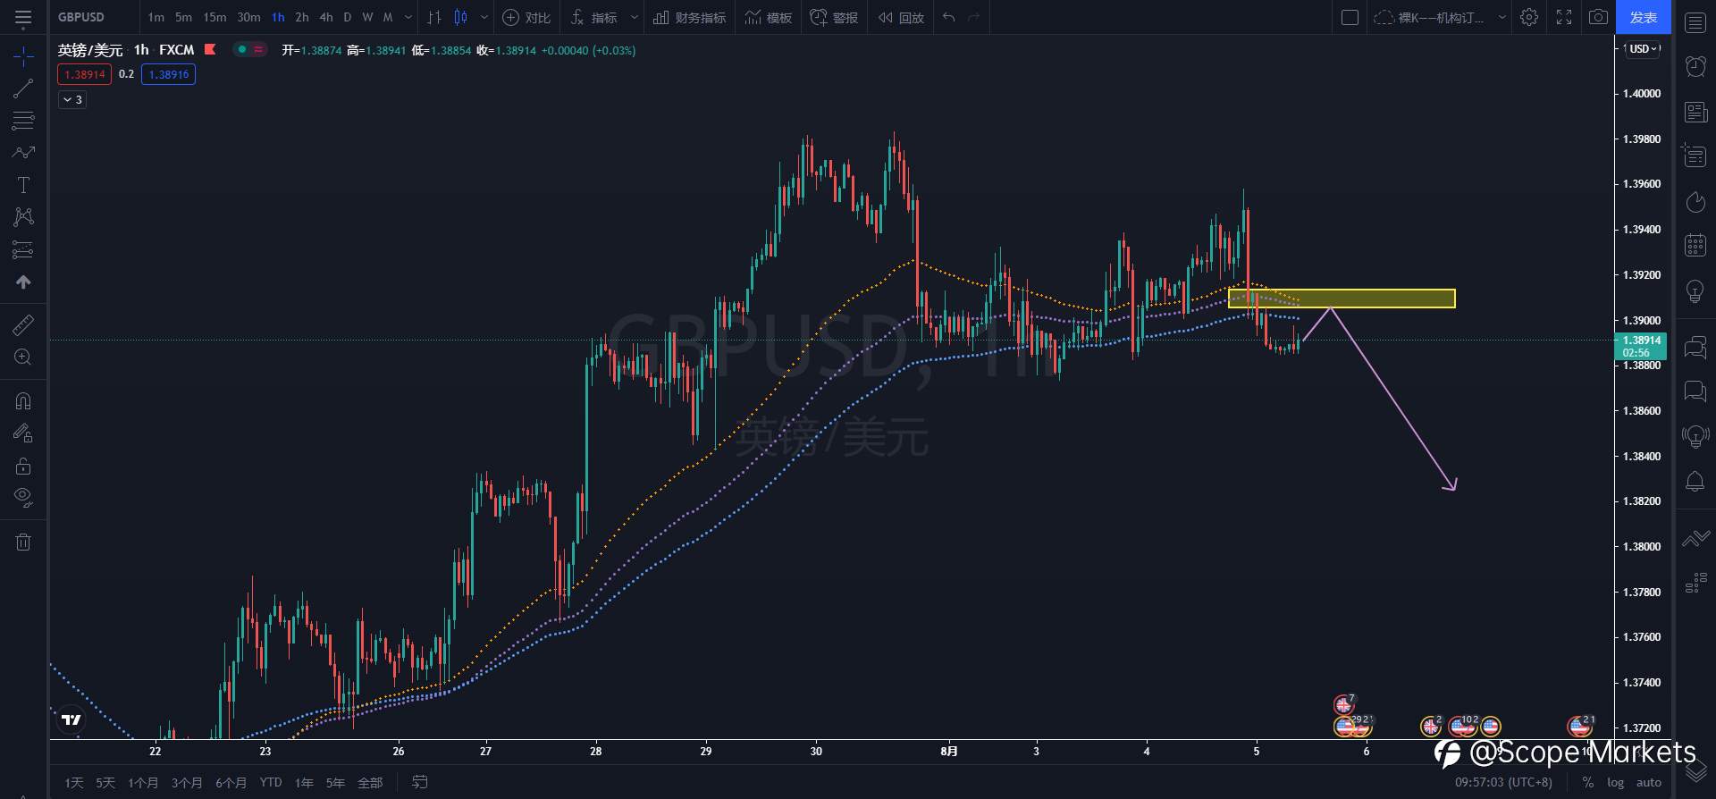Open the 指标 indicators button
The height and width of the screenshot is (799, 1716).
tap(594, 17)
